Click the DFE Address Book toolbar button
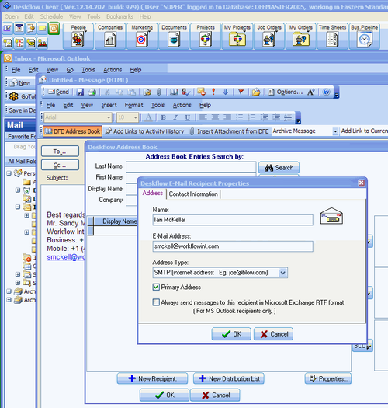388x408 pixels. tap(73, 131)
